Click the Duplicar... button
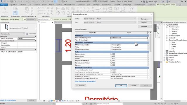The width and height of the screenshot is (187, 105). 145,23
